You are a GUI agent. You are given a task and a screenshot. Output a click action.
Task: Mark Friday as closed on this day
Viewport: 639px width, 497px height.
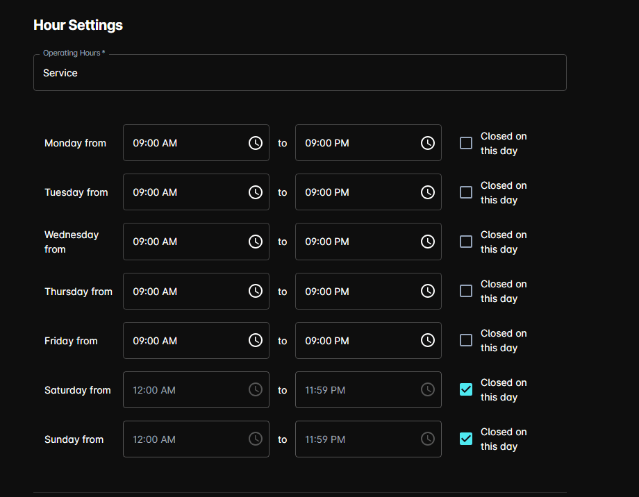[x=466, y=340]
